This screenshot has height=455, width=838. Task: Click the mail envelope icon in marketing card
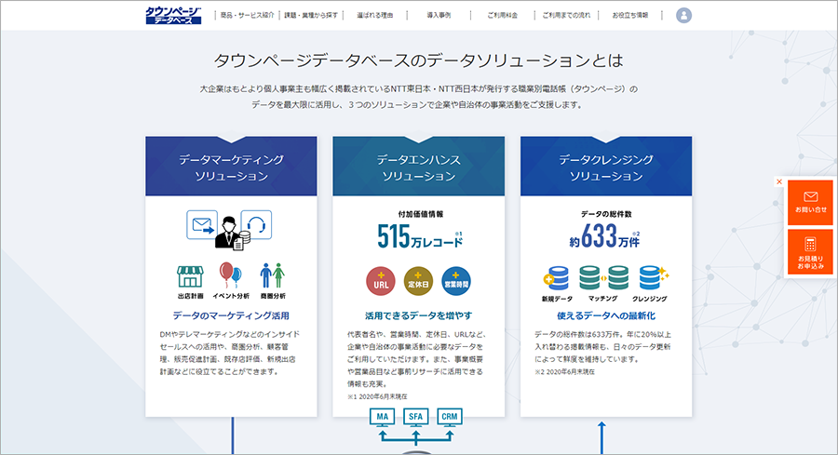point(202,225)
